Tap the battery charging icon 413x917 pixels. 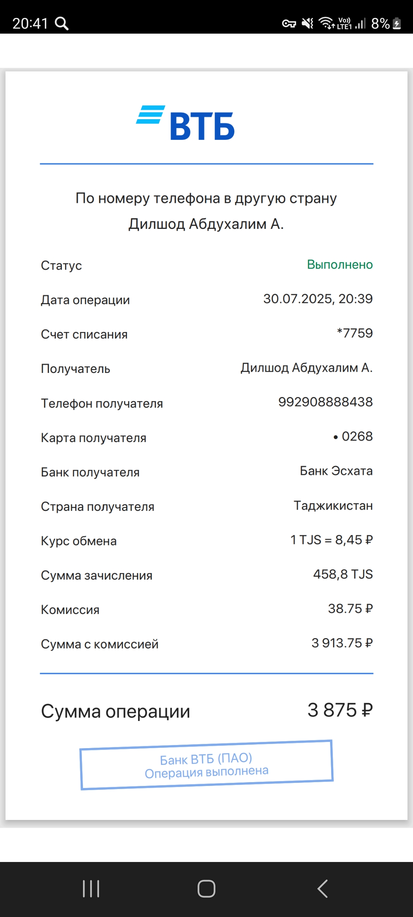tap(397, 23)
